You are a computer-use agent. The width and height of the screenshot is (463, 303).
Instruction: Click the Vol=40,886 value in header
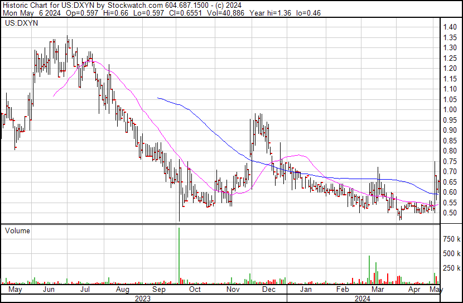tap(225, 13)
